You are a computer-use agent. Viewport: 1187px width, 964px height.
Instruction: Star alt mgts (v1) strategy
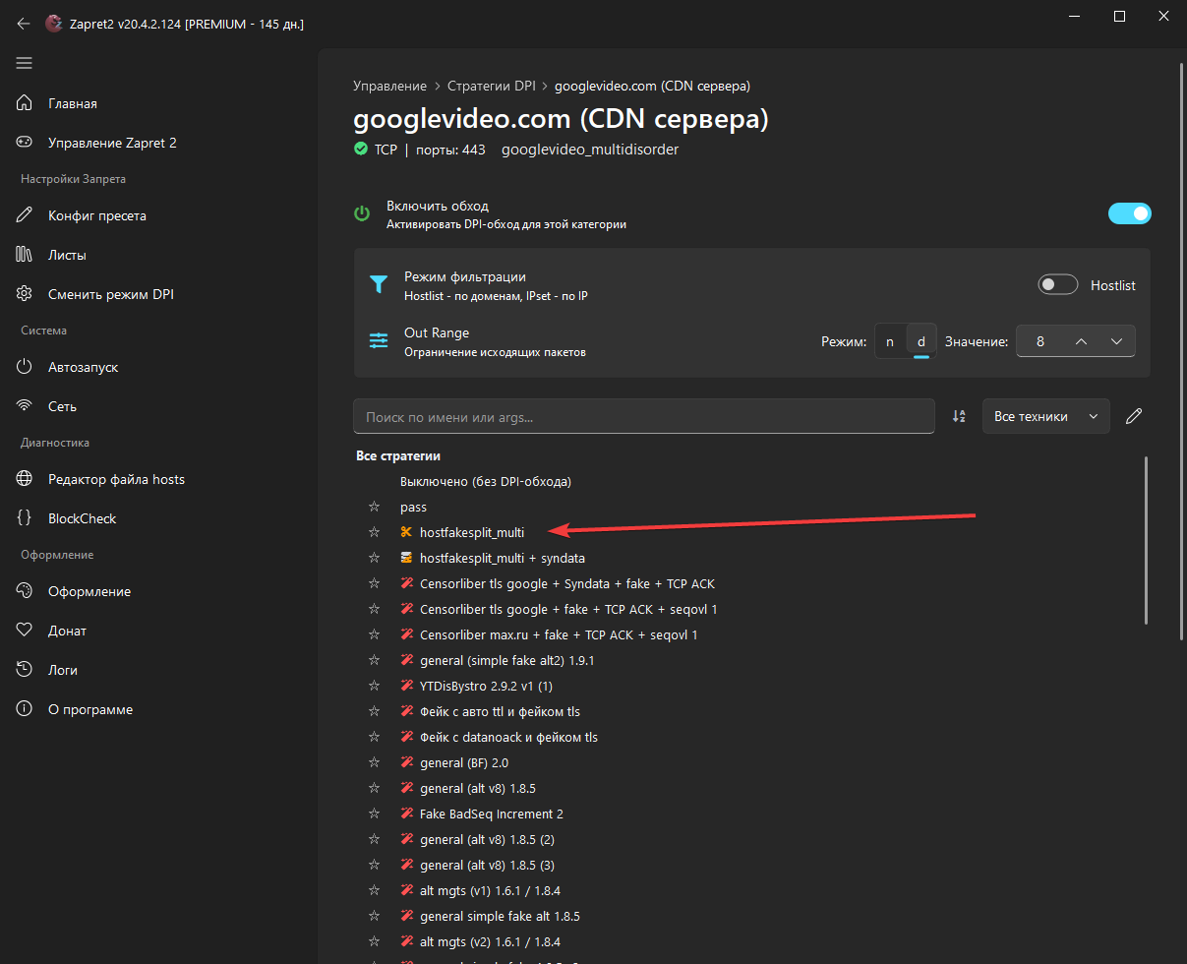pyautogui.click(x=374, y=890)
